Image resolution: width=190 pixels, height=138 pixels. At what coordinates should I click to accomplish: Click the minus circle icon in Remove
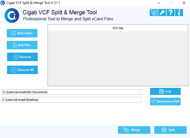coord(16,57)
